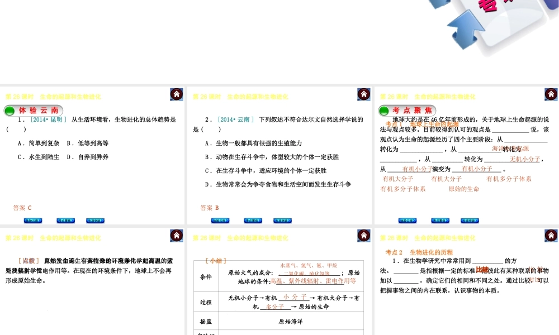
Task: Open the 小结 table slide thumbnail
Action: coord(279,281)
